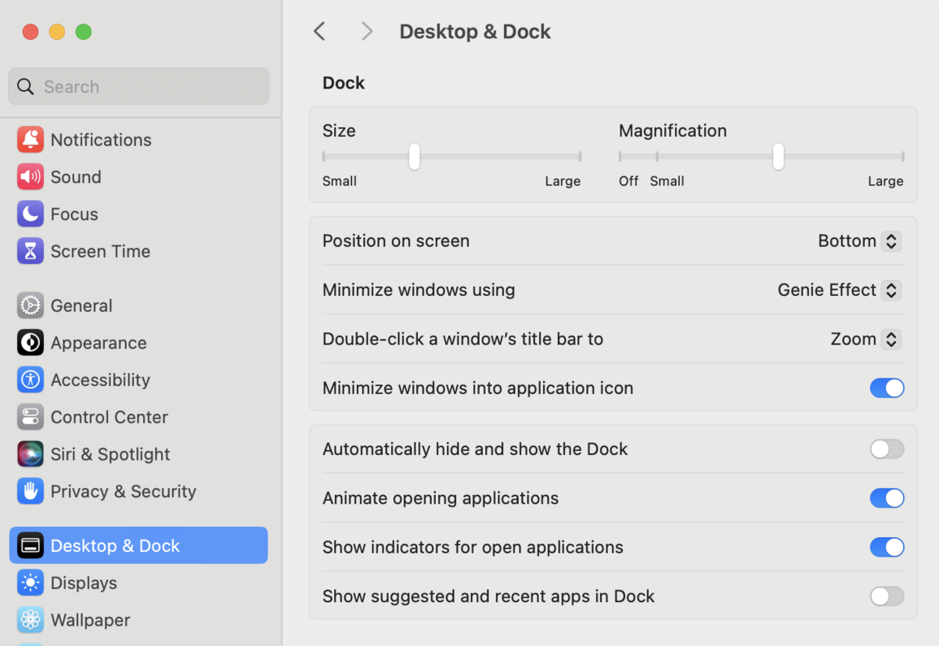Click the Privacy & Security hand icon
Screen dimensions: 939x646
(31, 491)
